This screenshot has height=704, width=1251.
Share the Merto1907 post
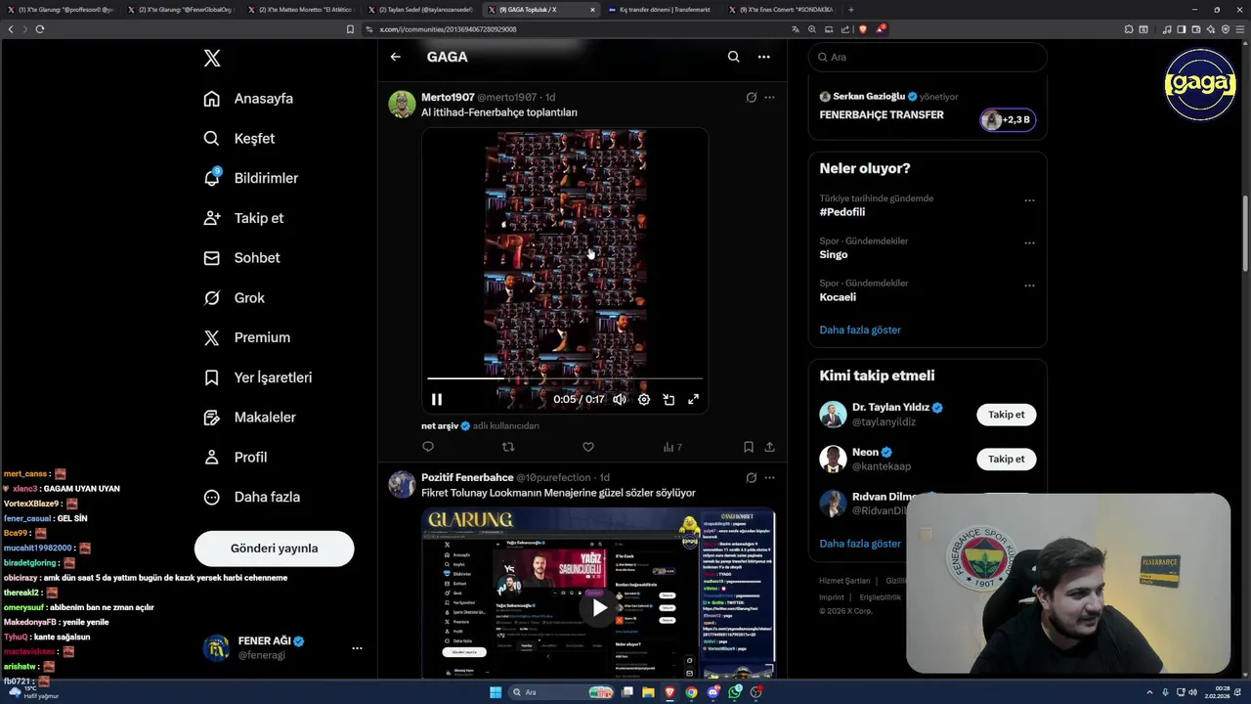(x=769, y=447)
